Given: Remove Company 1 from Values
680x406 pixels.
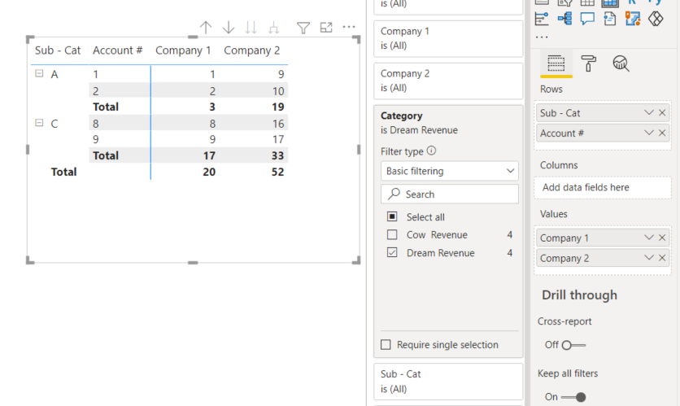Looking at the screenshot, I should pos(662,238).
